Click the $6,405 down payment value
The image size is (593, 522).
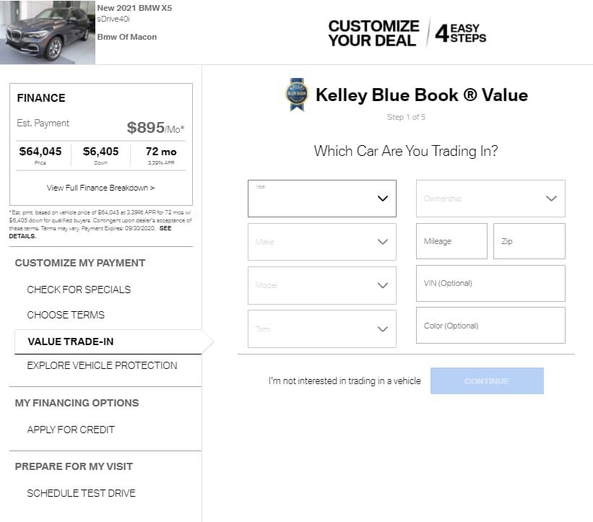[x=100, y=152]
